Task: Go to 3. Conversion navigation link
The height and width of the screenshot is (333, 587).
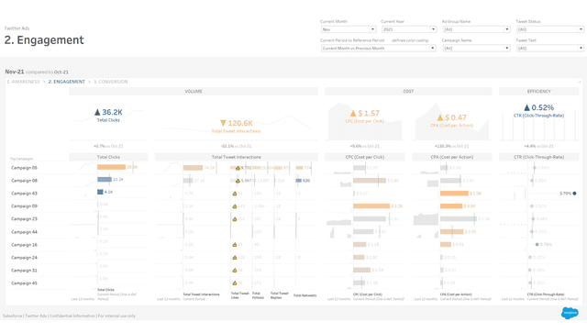Action: (111, 82)
